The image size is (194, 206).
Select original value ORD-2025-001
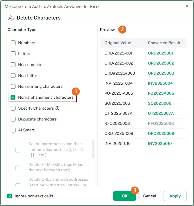(x=118, y=53)
